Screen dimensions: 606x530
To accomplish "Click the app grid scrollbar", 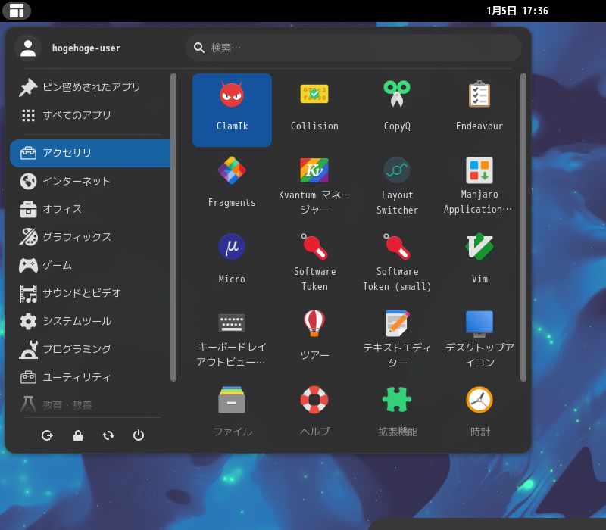I will click(523, 227).
